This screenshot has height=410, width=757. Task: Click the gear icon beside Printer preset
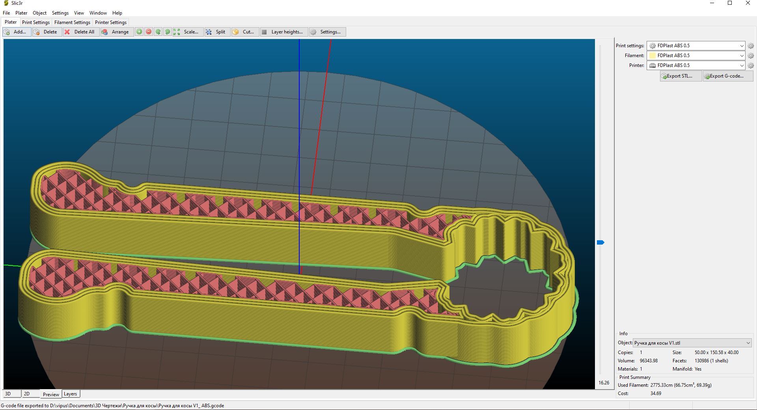(x=751, y=65)
